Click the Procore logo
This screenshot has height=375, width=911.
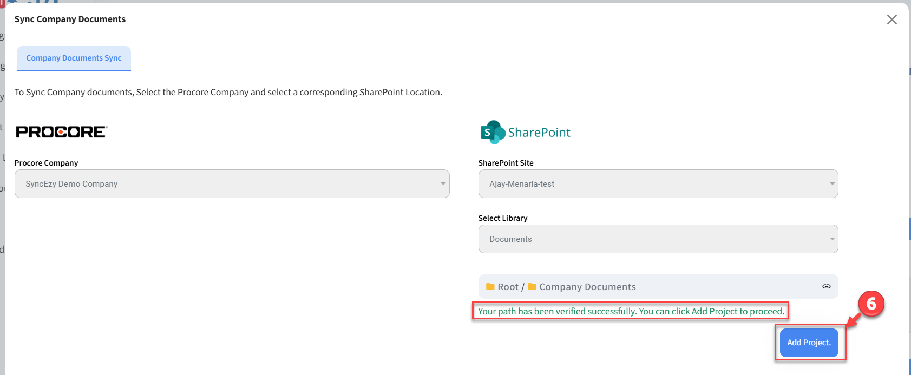tap(62, 132)
